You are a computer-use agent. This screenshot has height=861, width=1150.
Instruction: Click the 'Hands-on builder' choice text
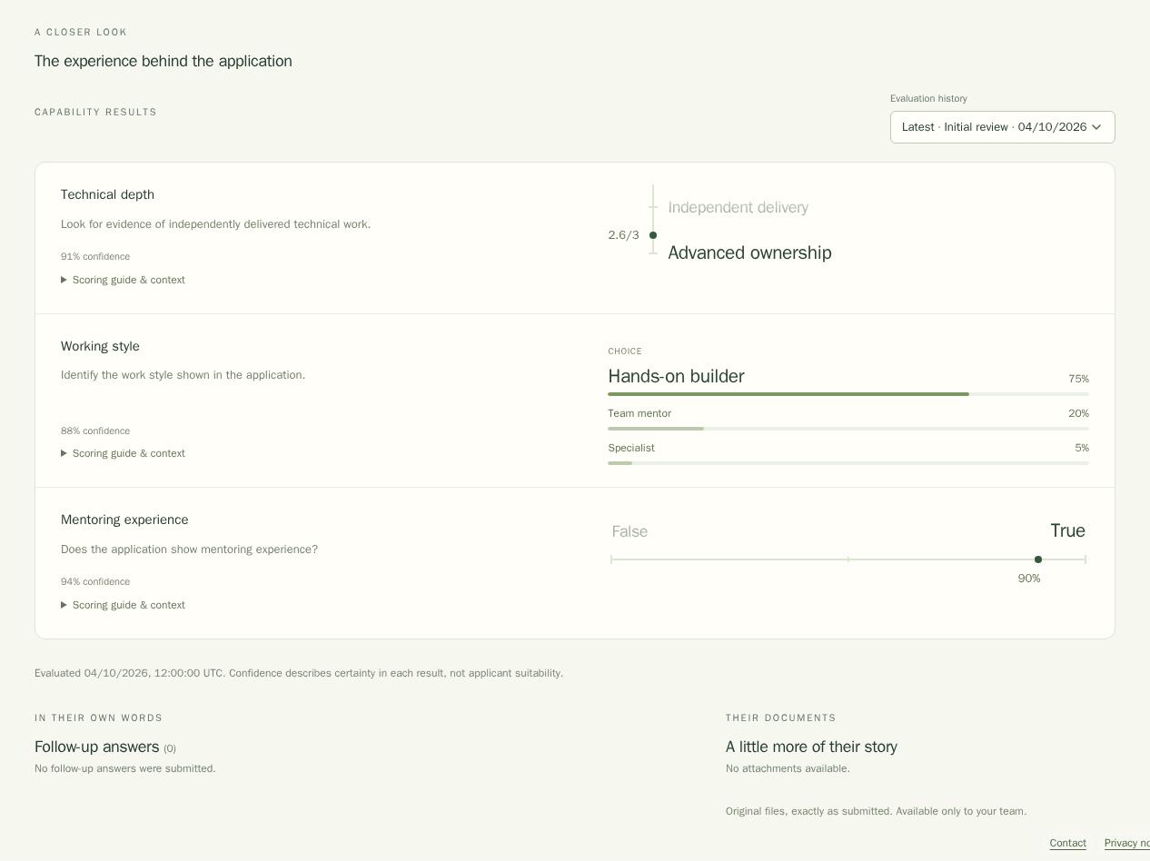tap(676, 376)
